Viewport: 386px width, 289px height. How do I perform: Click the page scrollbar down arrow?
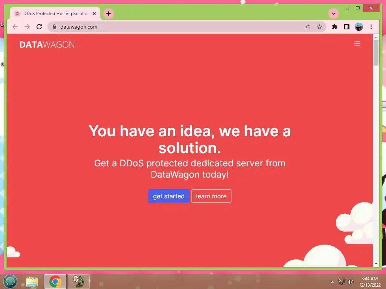[x=376, y=264]
